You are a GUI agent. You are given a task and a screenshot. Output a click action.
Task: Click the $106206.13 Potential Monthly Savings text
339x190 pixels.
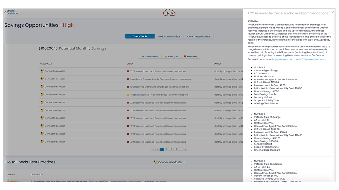[72, 48]
